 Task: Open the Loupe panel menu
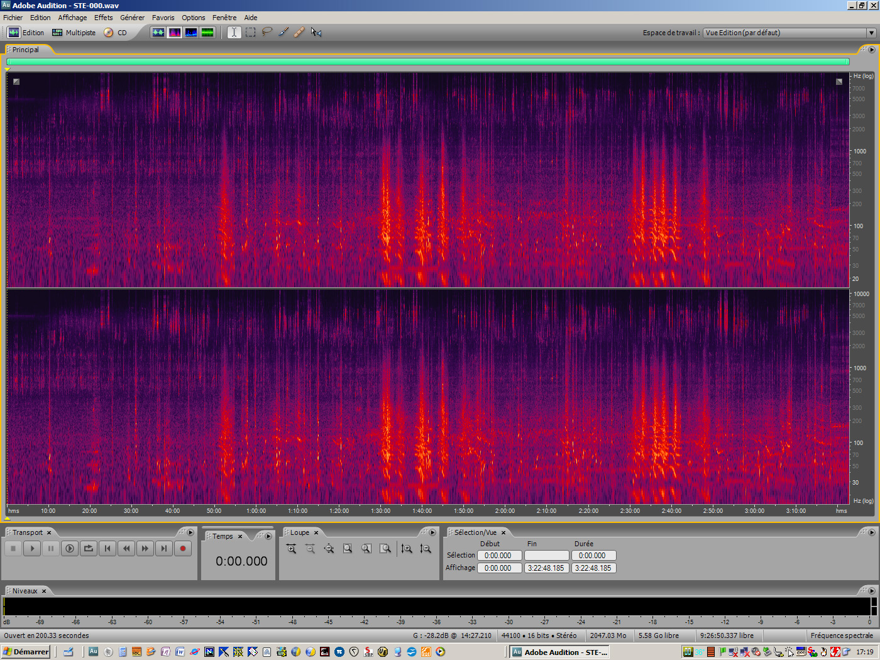click(432, 532)
